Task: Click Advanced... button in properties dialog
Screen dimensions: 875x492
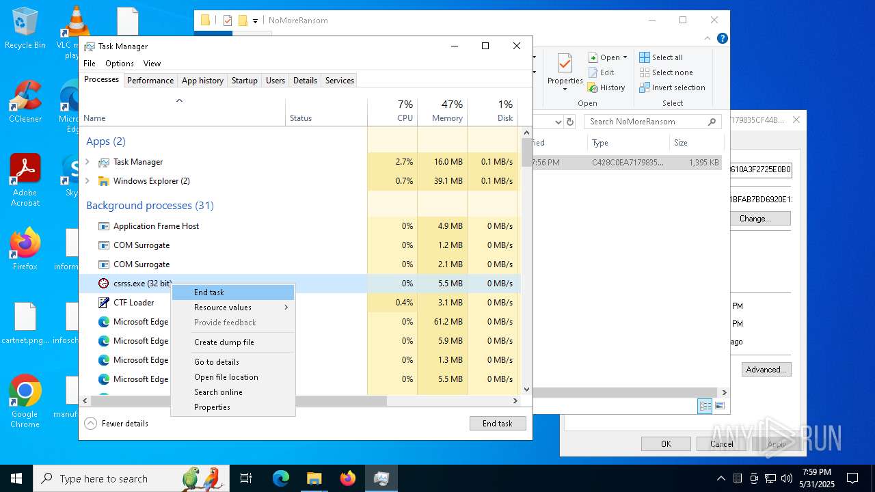Action: point(766,370)
